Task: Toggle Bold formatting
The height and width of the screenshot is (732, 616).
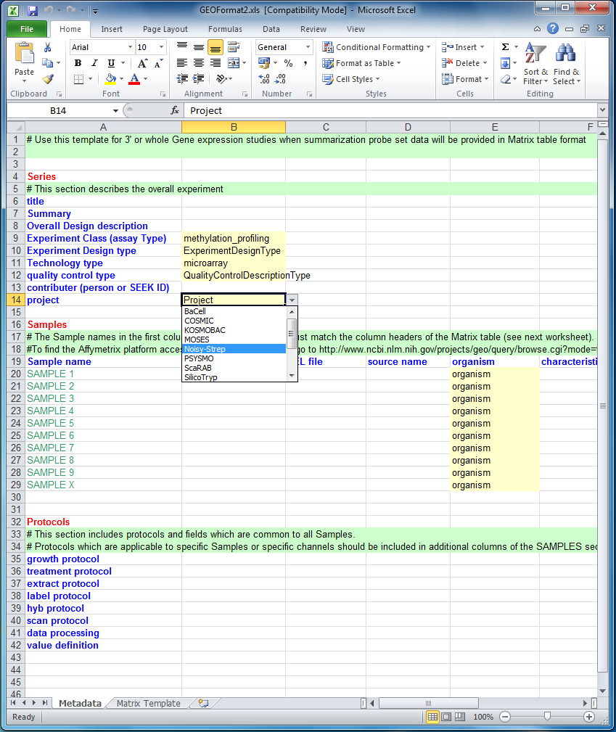Action: pos(78,63)
